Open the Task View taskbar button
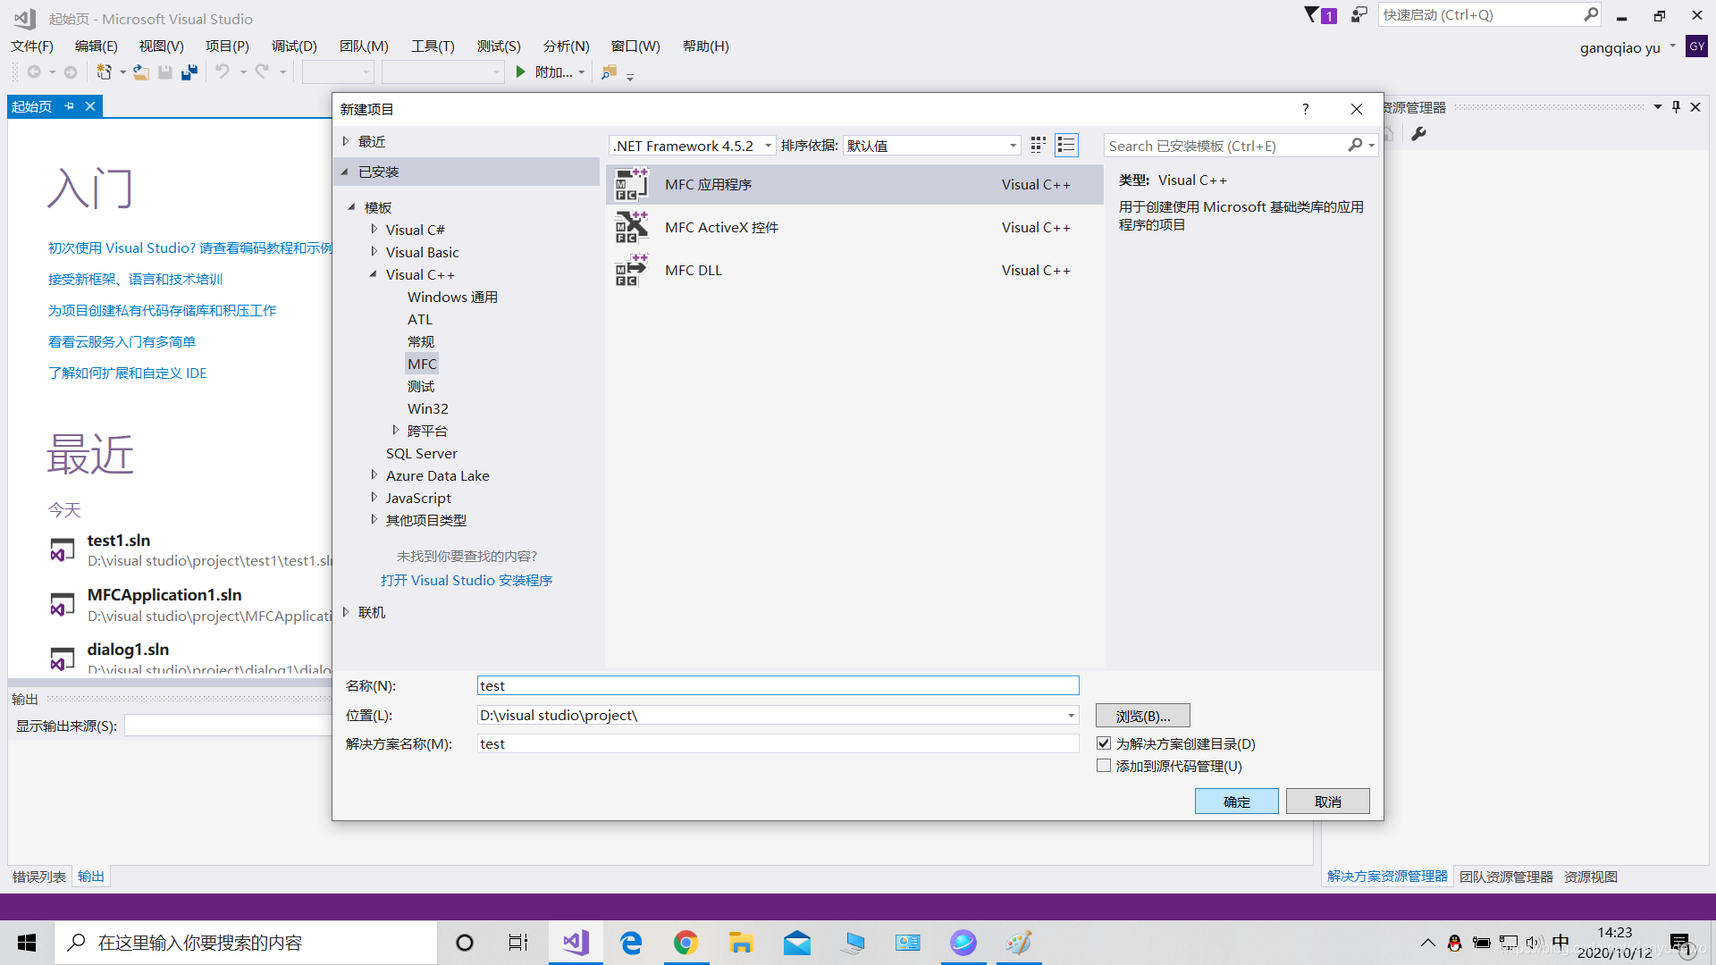 518,943
